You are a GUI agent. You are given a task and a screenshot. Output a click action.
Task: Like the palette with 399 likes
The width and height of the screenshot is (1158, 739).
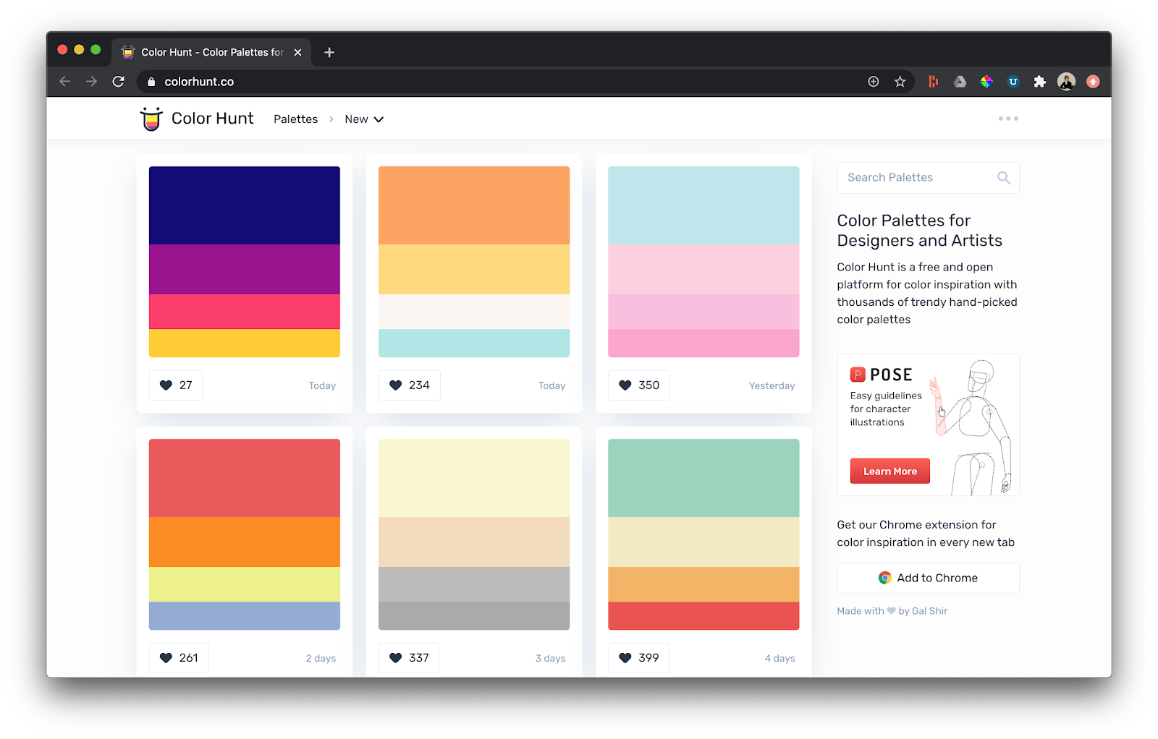click(x=638, y=658)
